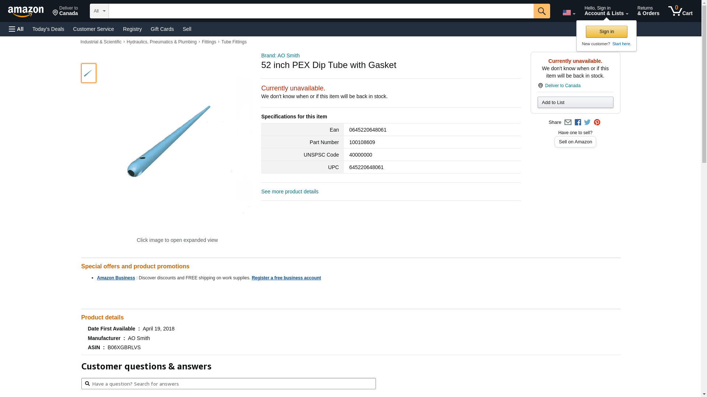Share product on Pinterest
The image size is (707, 397).
(x=597, y=122)
